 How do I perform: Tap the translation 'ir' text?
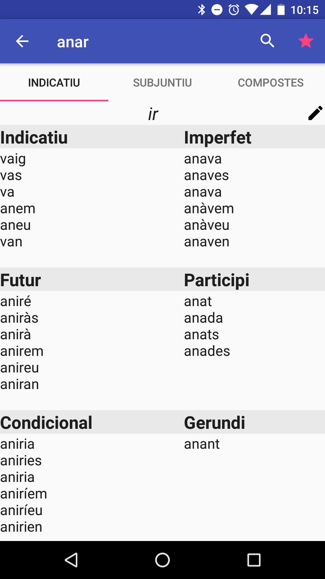153,114
